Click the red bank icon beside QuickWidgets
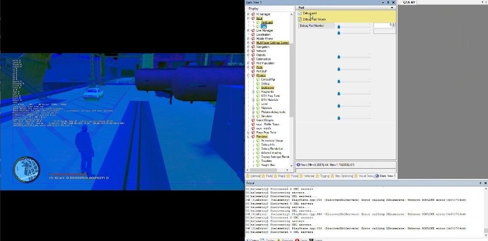Screen dimensions: 488x241 click(253, 120)
